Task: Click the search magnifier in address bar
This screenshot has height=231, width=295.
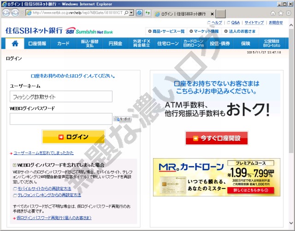Action: (x=126, y=13)
